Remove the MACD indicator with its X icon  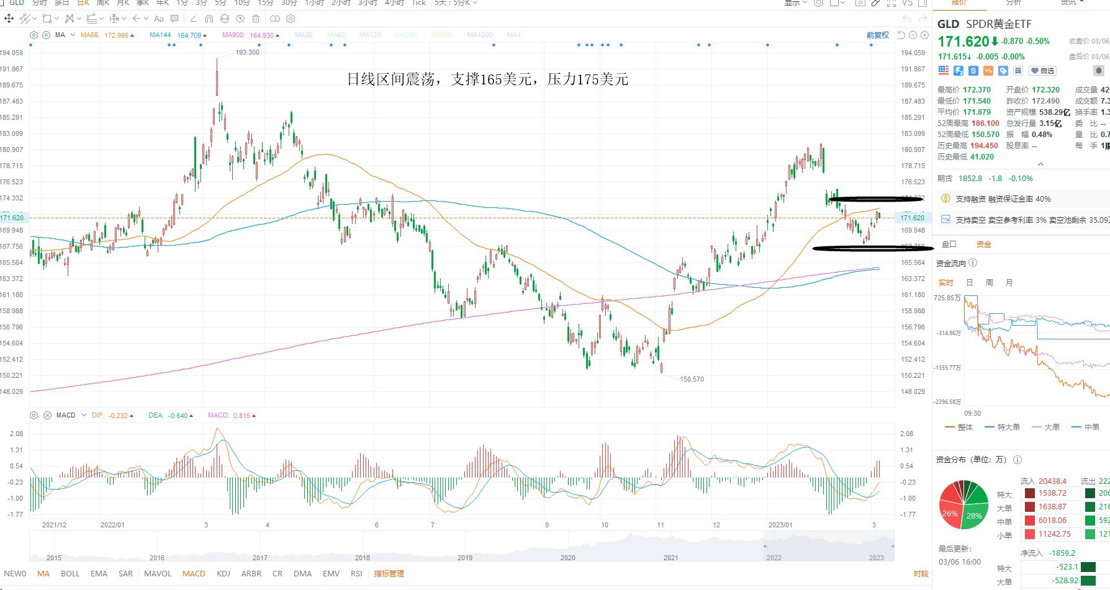click(47, 415)
